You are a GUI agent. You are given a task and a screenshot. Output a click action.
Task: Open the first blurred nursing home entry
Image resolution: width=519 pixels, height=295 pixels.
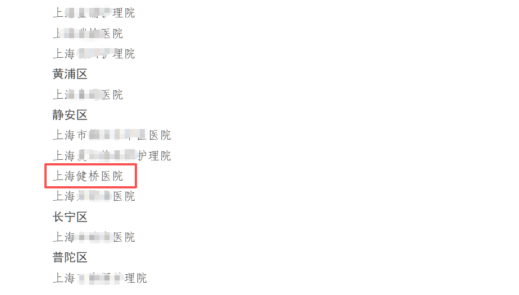pyautogui.click(x=94, y=13)
